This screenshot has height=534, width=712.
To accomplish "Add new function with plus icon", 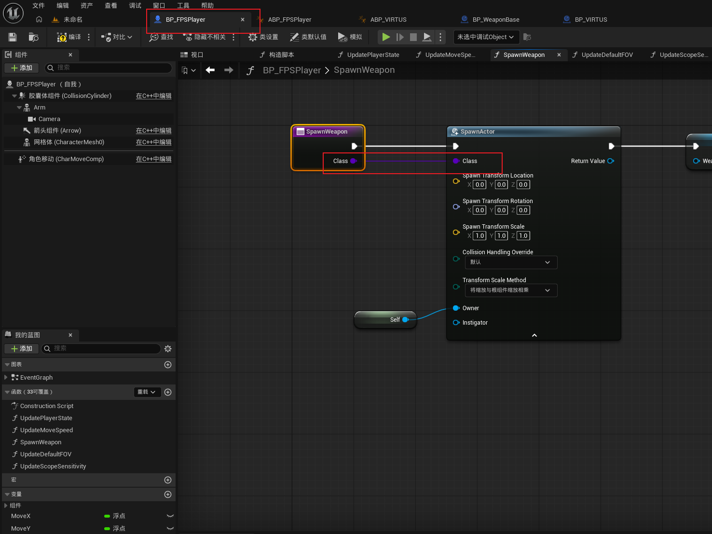I will [x=168, y=392].
